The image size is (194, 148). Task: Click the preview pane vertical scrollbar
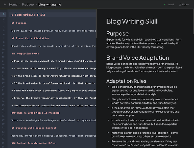click(193, 22)
